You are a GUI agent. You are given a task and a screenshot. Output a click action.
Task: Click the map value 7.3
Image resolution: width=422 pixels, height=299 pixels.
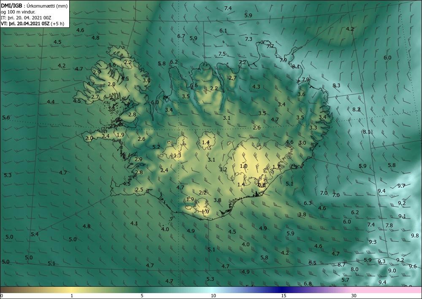click(249, 39)
